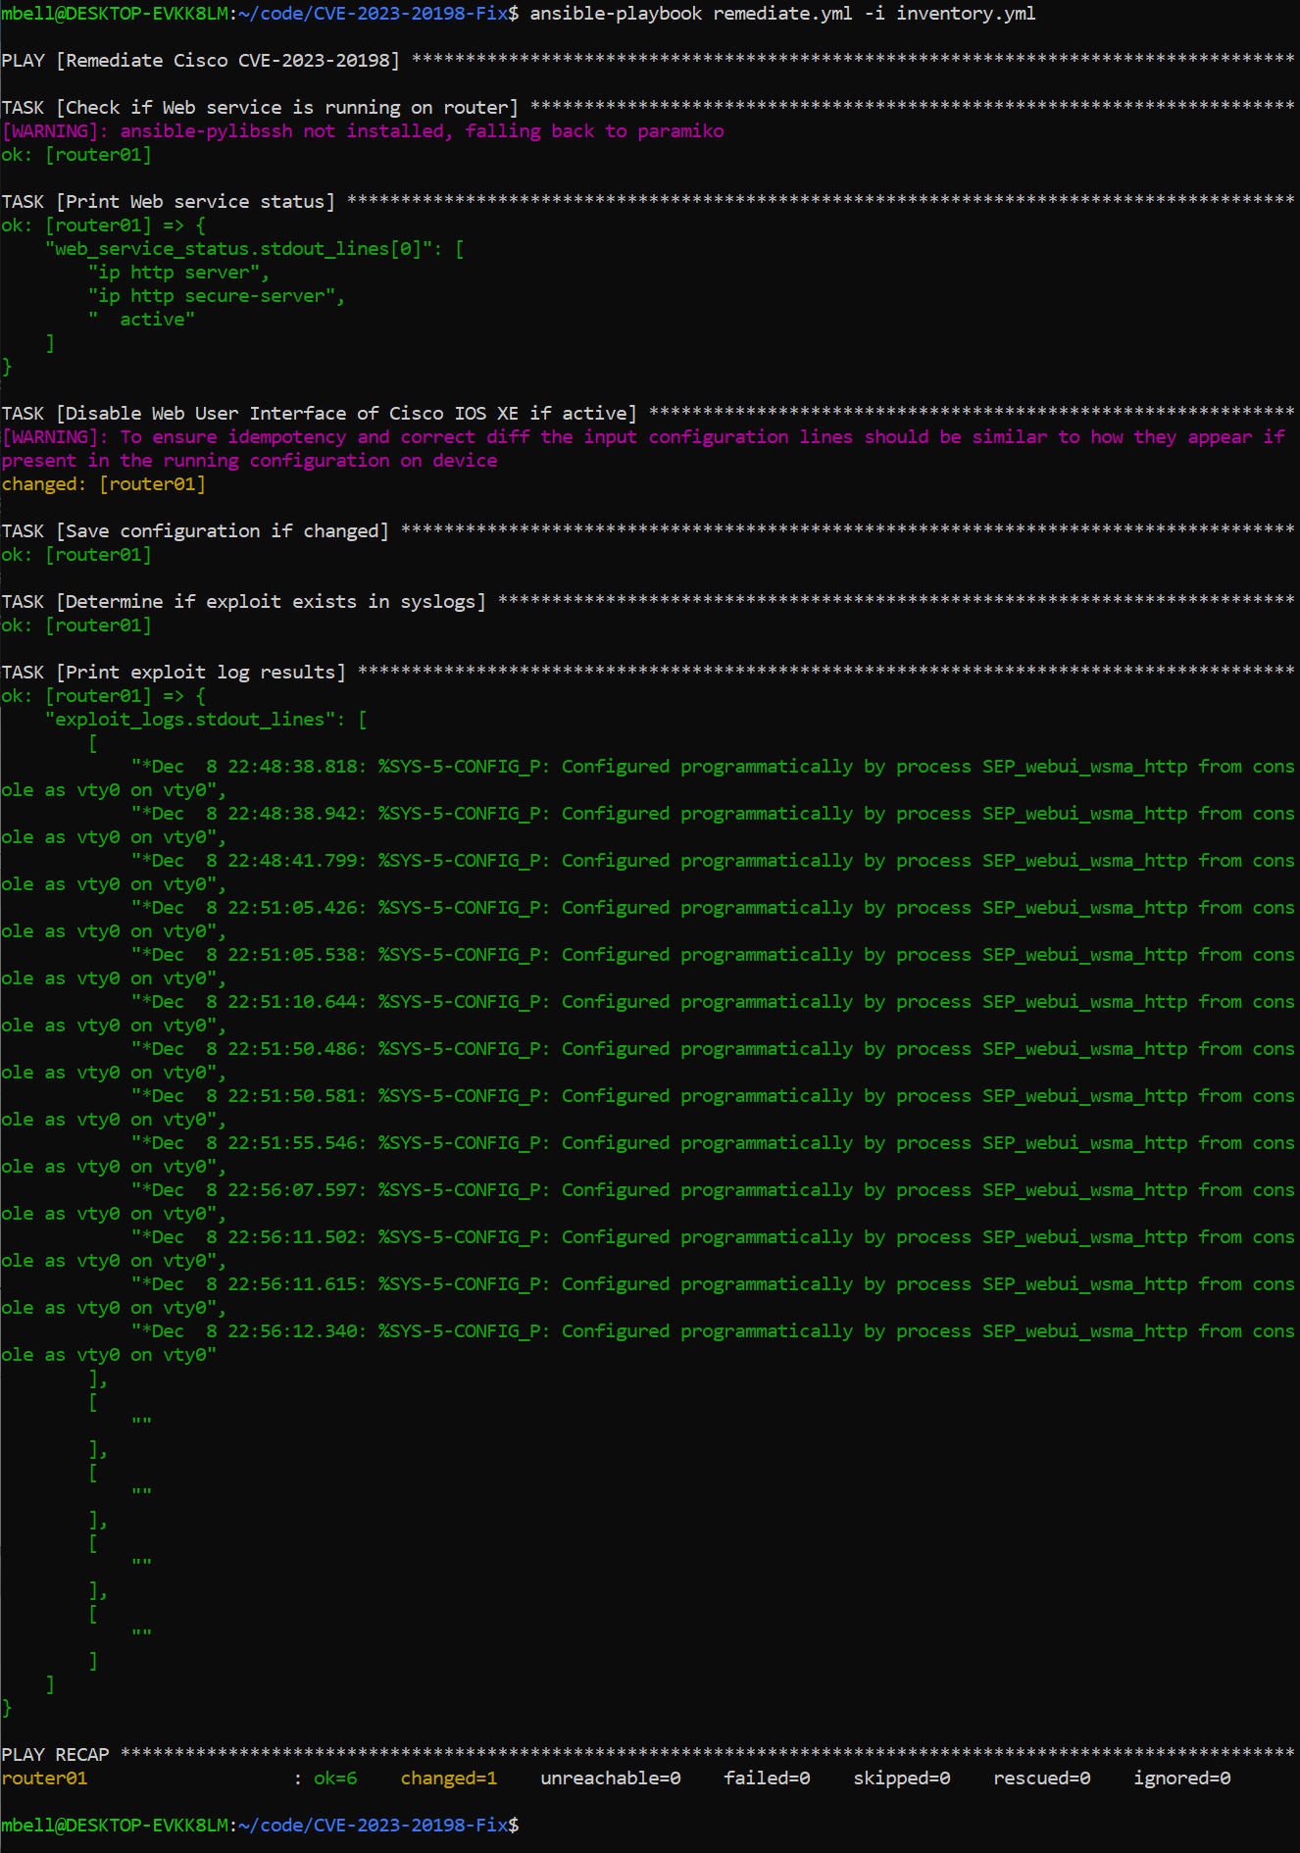Click the 'ignored=0' recap value
The height and width of the screenshot is (1853, 1300).
[1182, 1778]
